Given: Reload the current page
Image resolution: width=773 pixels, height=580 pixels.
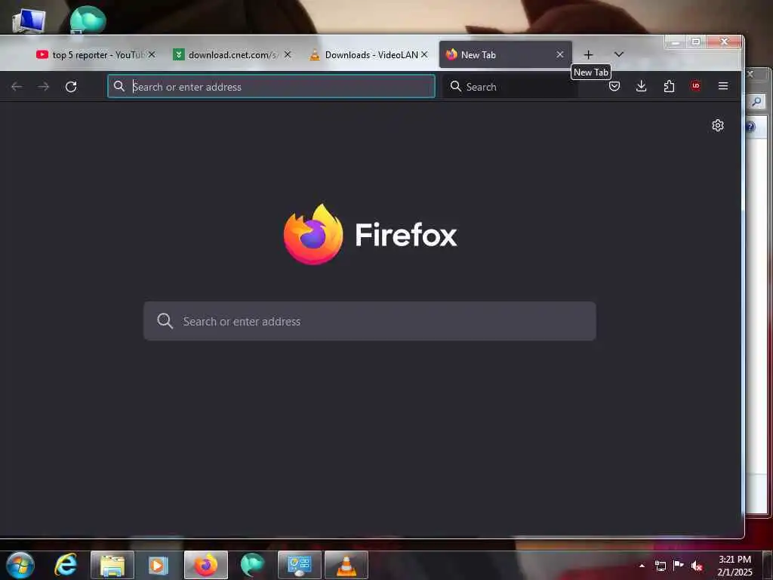Looking at the screenshot, I should point(71,87).
